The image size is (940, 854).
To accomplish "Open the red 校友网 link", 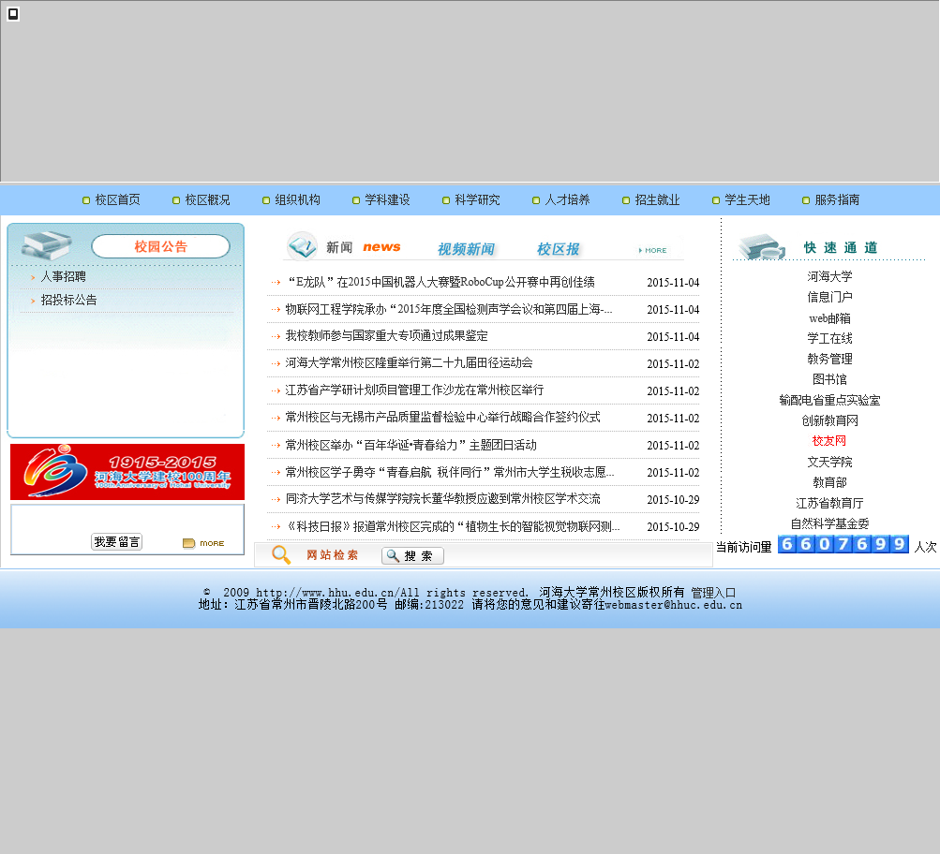I will point(829,441).
